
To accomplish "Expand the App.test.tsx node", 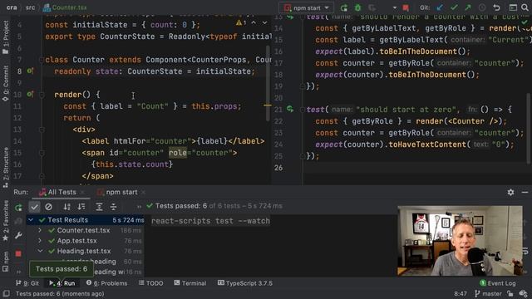I will [40, 241].
